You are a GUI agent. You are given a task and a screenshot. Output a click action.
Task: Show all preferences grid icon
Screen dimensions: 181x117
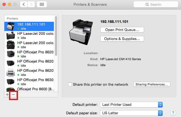tap(42, 4)
